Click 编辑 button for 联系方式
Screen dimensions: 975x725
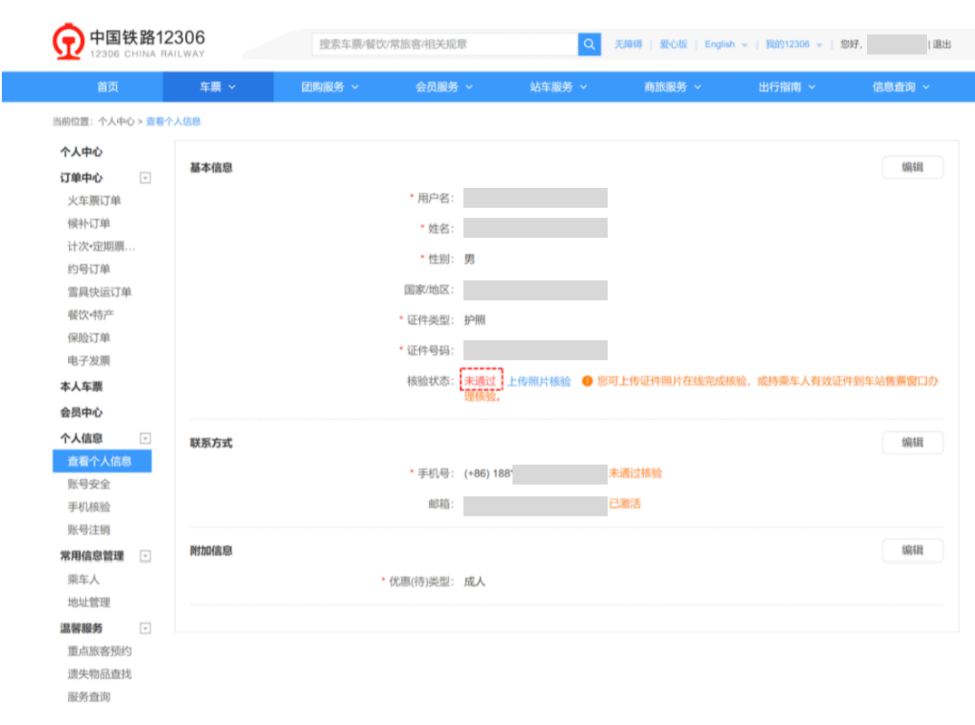pos(912,443)
